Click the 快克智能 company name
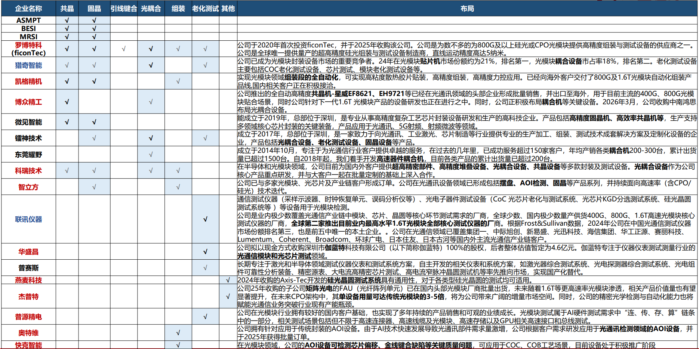Image resolution: width=699 pixels, height=349 pixels. [x=28, y=345]
